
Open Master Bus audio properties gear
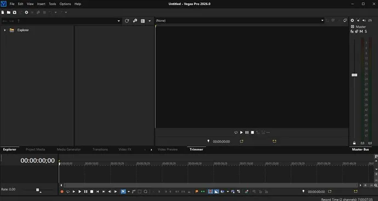352,20
